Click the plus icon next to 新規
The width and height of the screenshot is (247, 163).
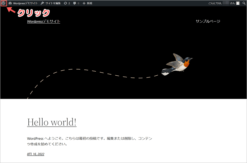point(84,3)
